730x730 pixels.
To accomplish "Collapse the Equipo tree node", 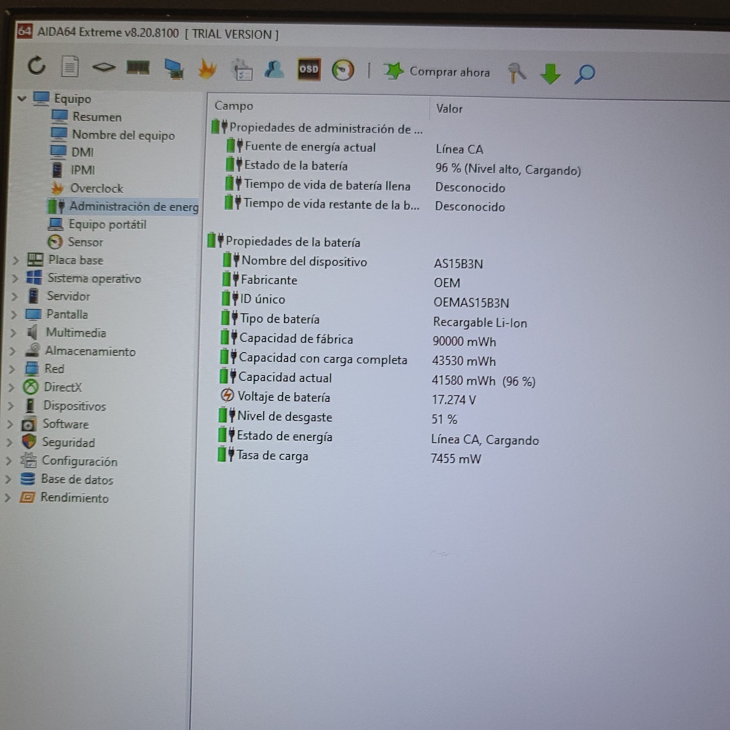I will click(x=21, y=98).
